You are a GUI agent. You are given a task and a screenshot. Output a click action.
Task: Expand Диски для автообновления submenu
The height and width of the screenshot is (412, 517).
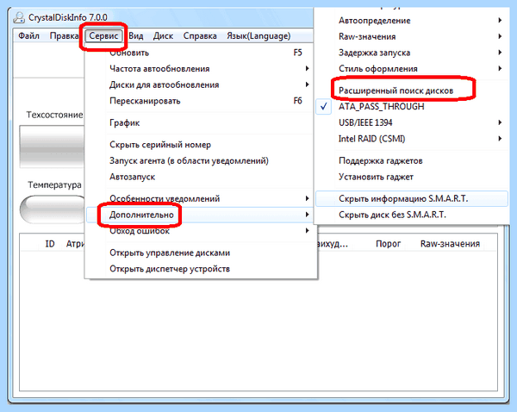click(x=201, y=84)
